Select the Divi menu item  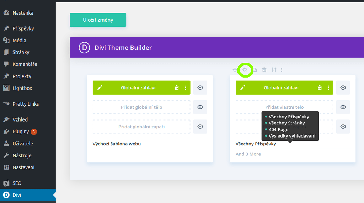28,195
